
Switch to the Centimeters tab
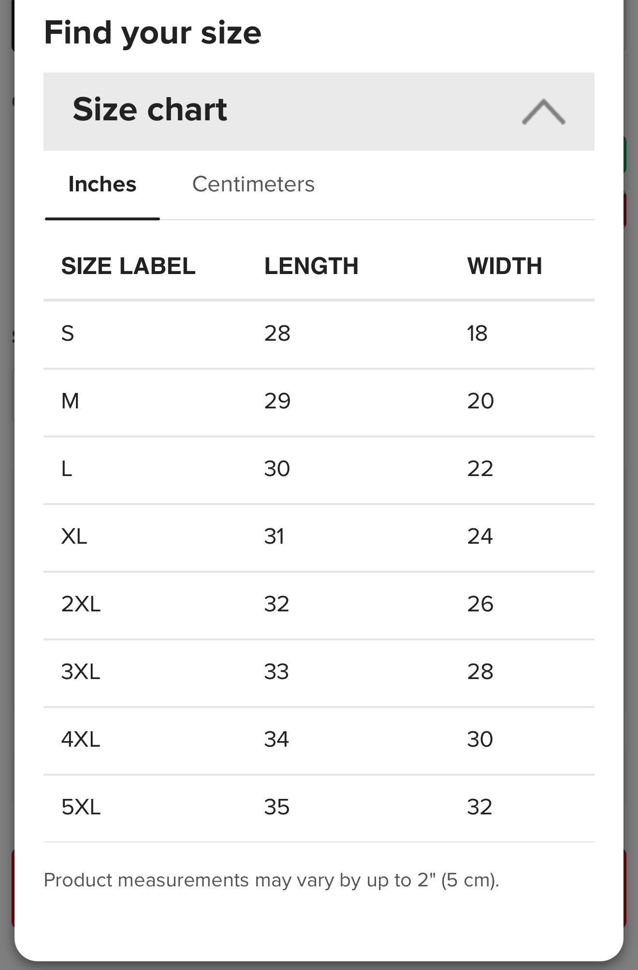point(253,184)
